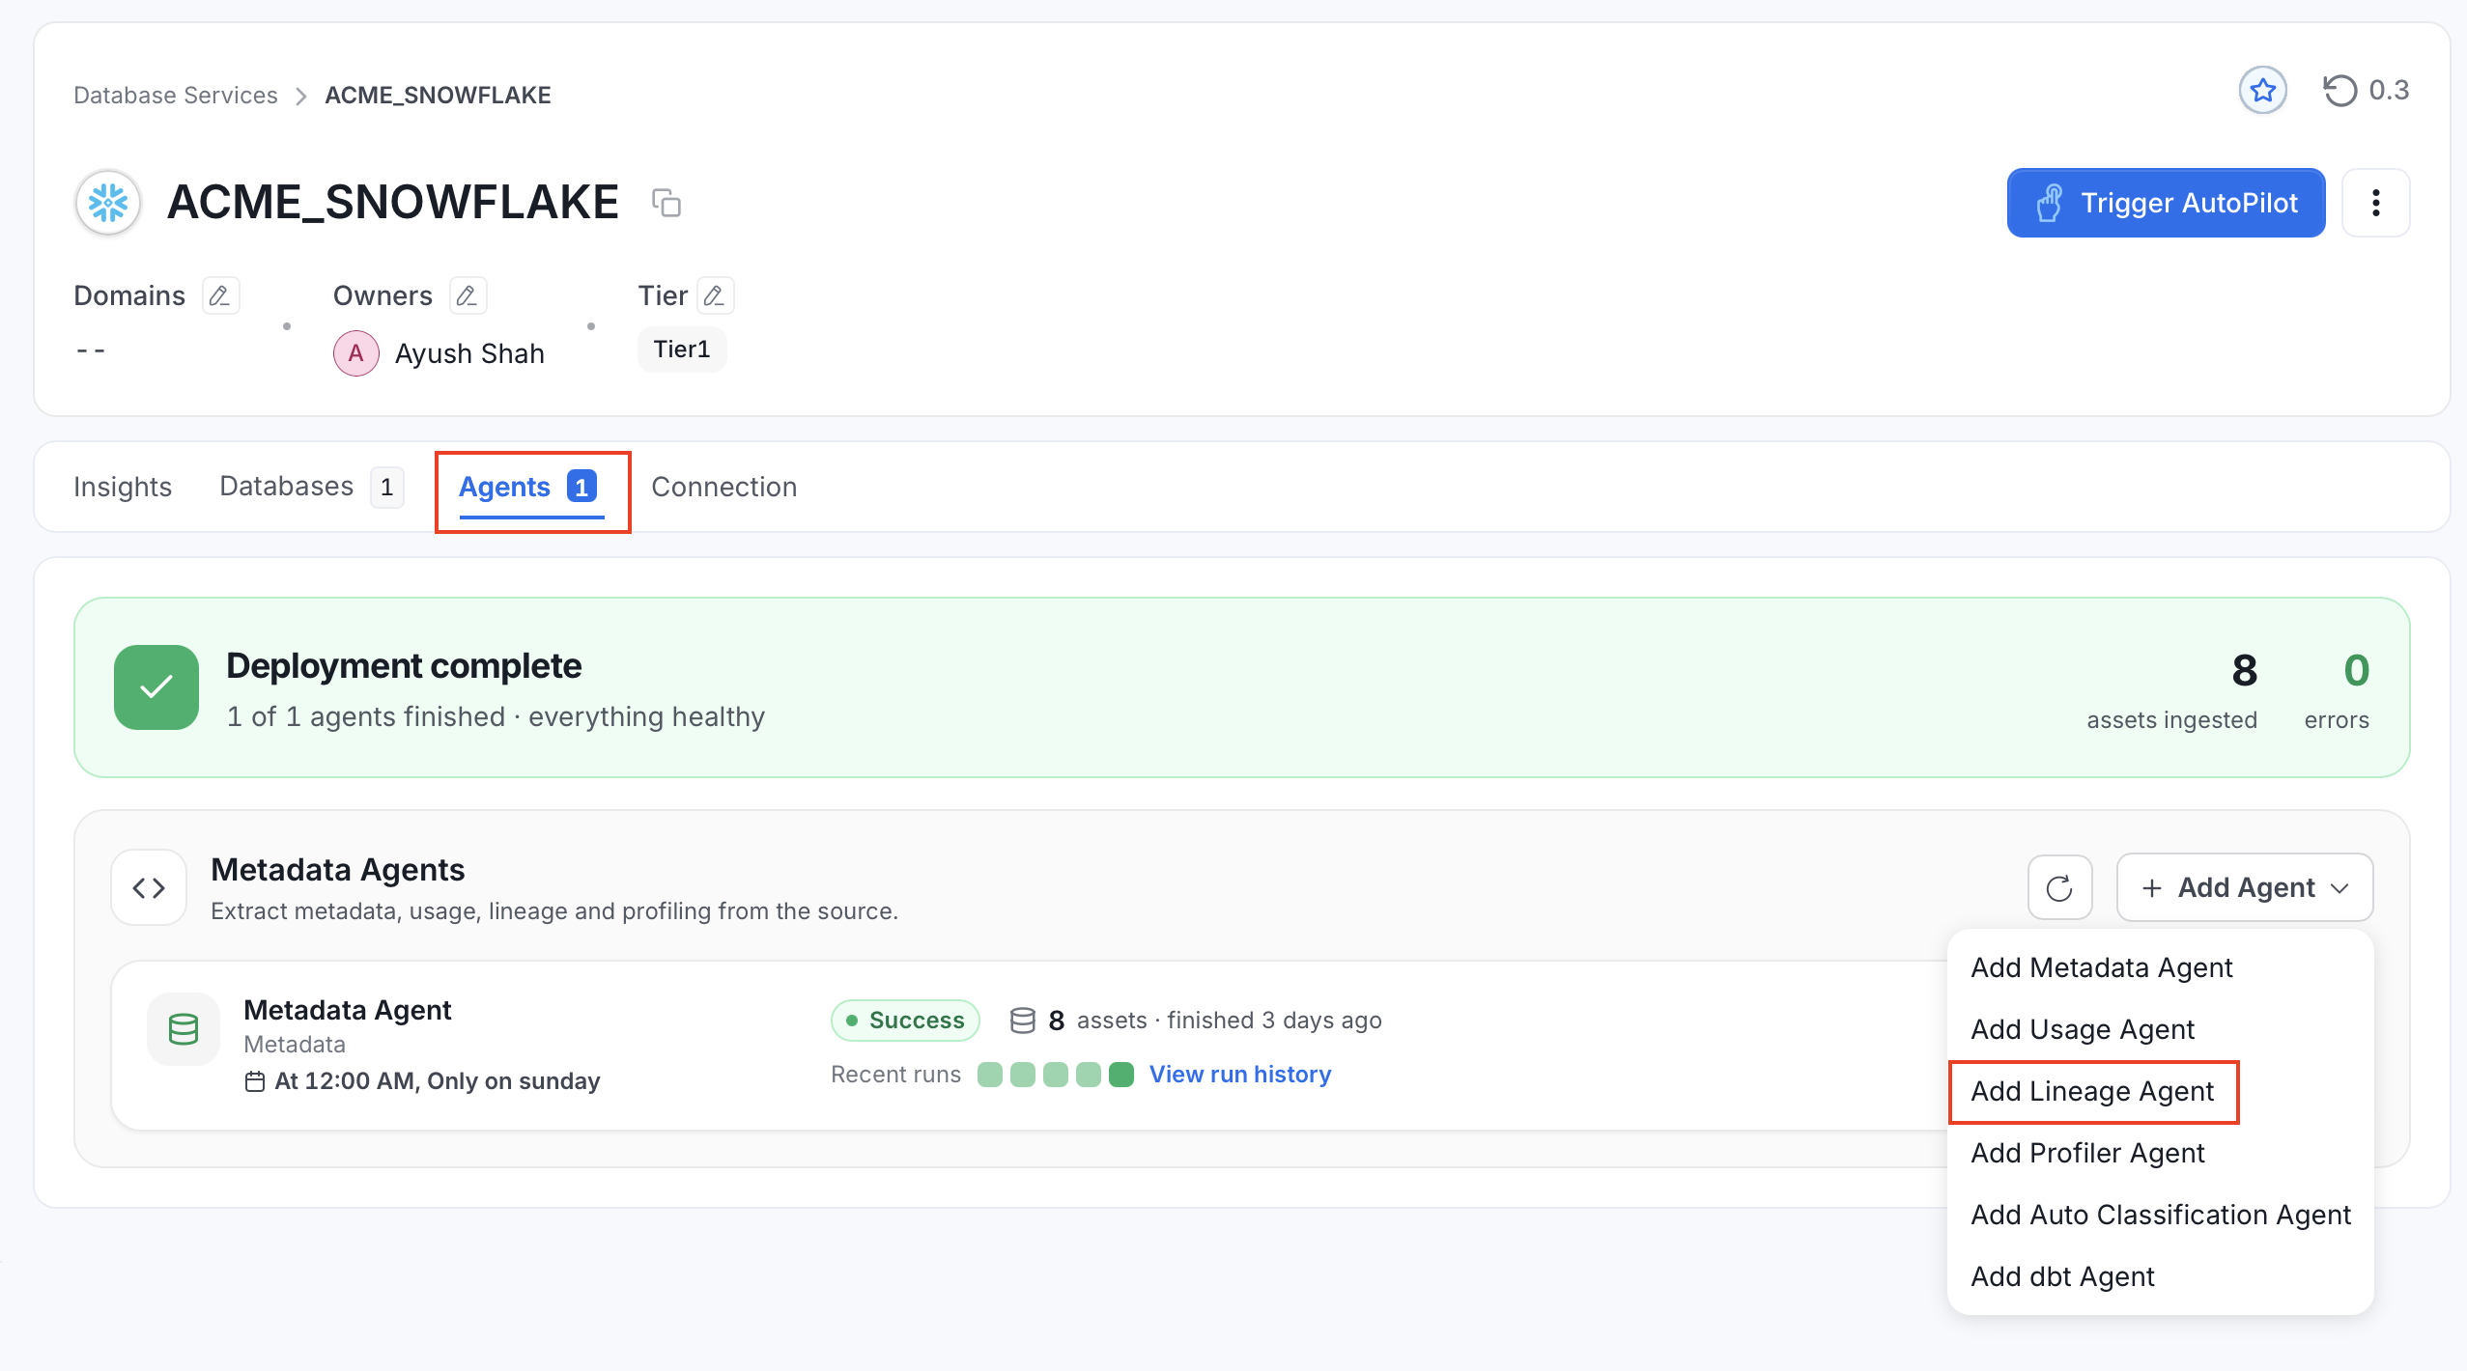The height and width of the screenshot is (1371, 2467).
Task: Click the Metadata Agents code brackets icon
Action: pyautogui.click(x=149, y=887)
